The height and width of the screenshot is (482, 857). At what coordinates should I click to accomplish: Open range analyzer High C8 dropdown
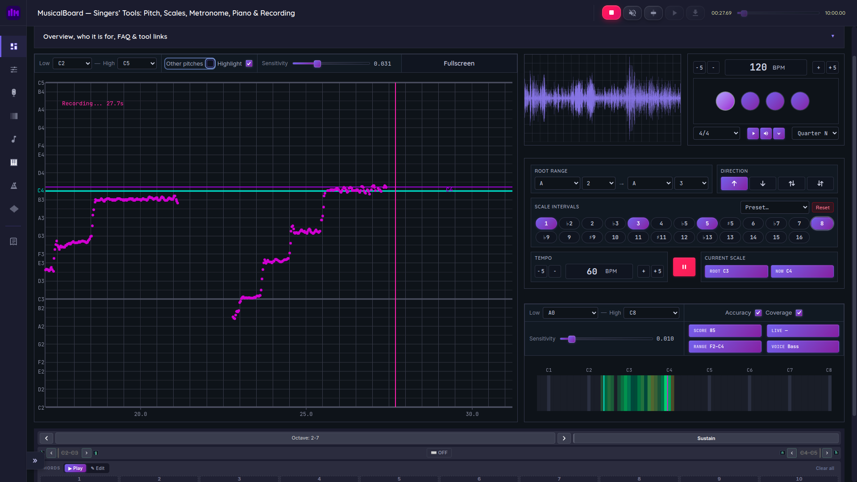pyautogui.click(x=651, y=313)
